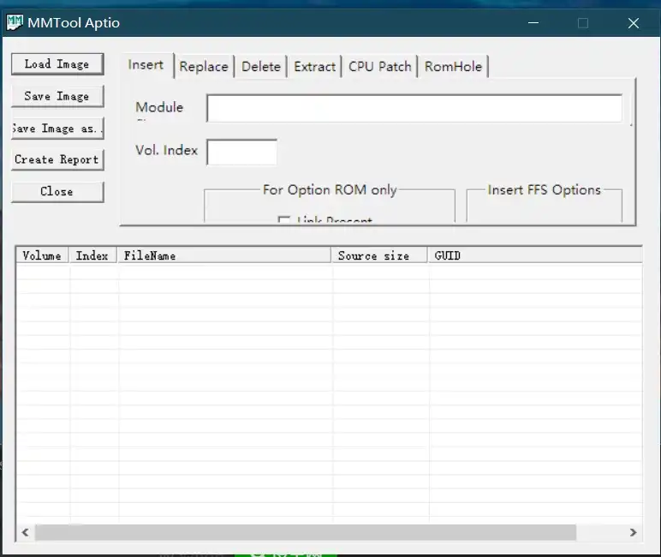Screen dimensions: 661x557
Task: Click the GUID column header
Action: [x=534, y=255]
